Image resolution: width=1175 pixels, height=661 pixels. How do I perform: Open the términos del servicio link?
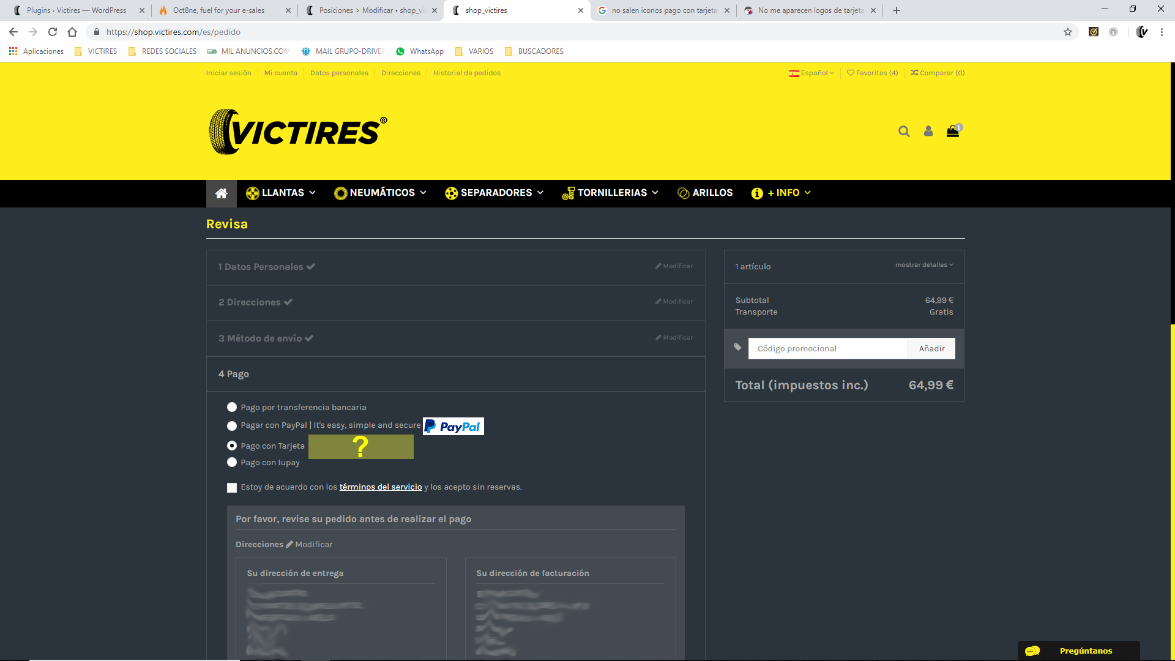click(x=381, y=487)
